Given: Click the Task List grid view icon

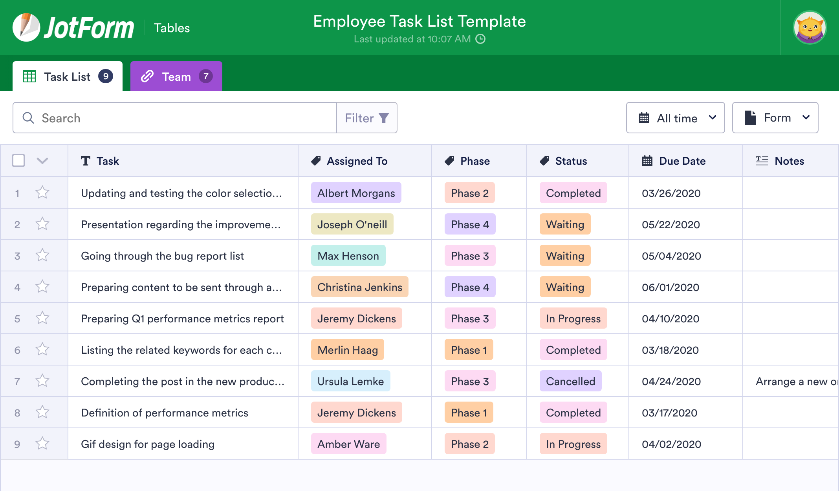Looking at the screenshot, I should coord(29,76).
